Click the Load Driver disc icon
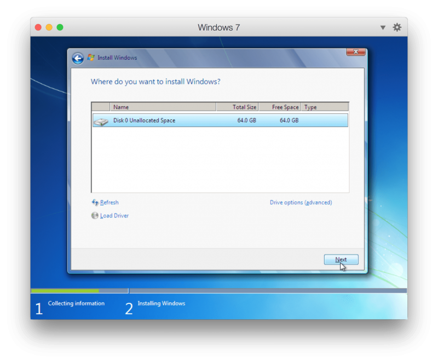This screenshot has height=363, width=438. [x=95, y=216]
